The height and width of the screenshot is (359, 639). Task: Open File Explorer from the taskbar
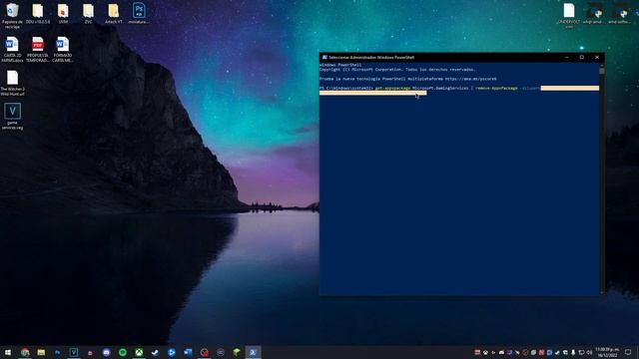click(41, 352)
